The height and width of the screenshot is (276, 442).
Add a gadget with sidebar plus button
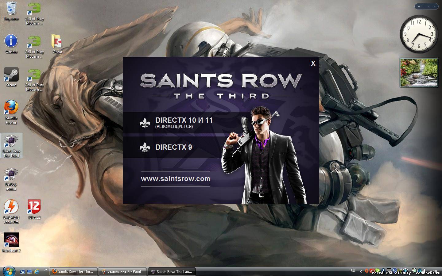pos(419,6)
